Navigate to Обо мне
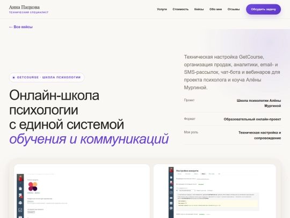Viewport: 290px width, 218px height. (x=215, y=9)
